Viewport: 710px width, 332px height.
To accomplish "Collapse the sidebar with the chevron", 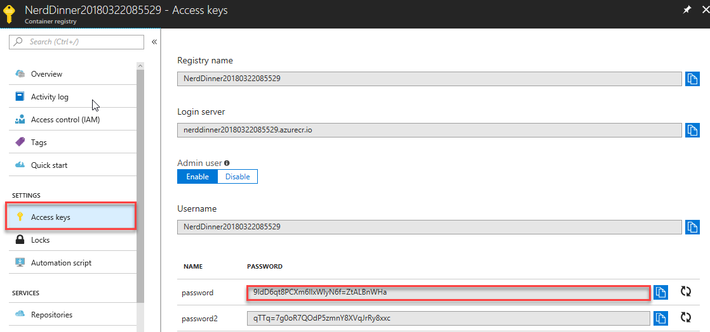I will pyautogui.click(x=154, y=42).
